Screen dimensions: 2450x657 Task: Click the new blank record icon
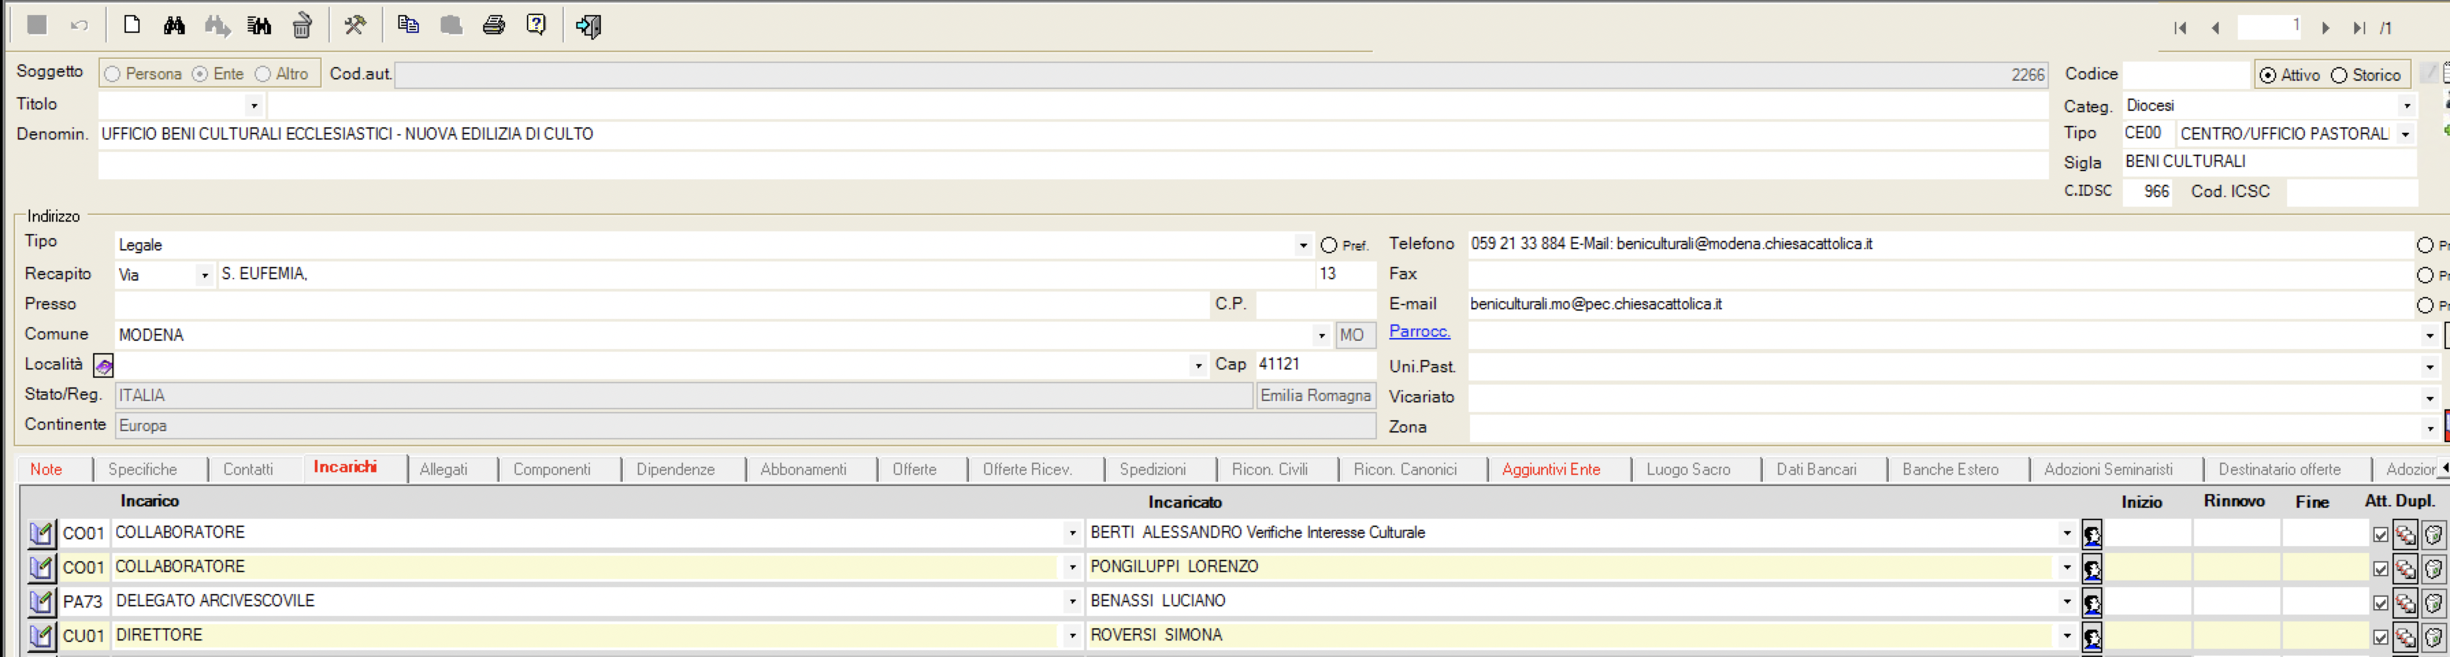(x=132, y=26)
